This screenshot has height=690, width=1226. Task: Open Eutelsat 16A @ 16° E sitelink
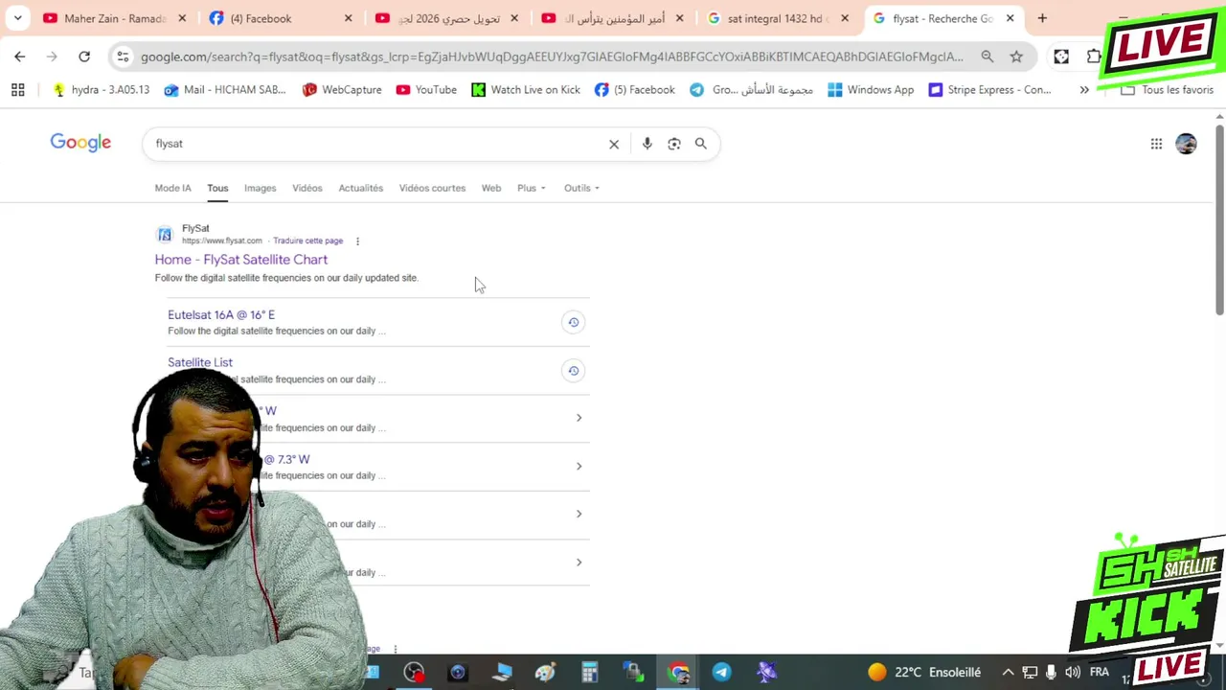pyautogui.click(x=221, y=314)
